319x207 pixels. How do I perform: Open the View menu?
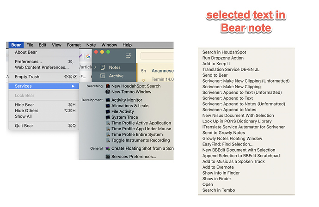pos(56,45)
